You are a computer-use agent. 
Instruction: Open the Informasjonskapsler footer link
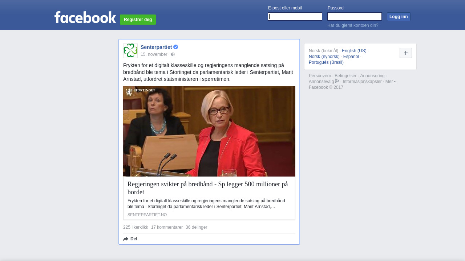point(362,82)
